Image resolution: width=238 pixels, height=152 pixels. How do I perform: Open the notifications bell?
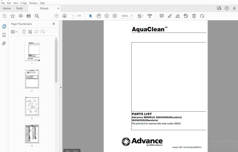pos(234,8)
